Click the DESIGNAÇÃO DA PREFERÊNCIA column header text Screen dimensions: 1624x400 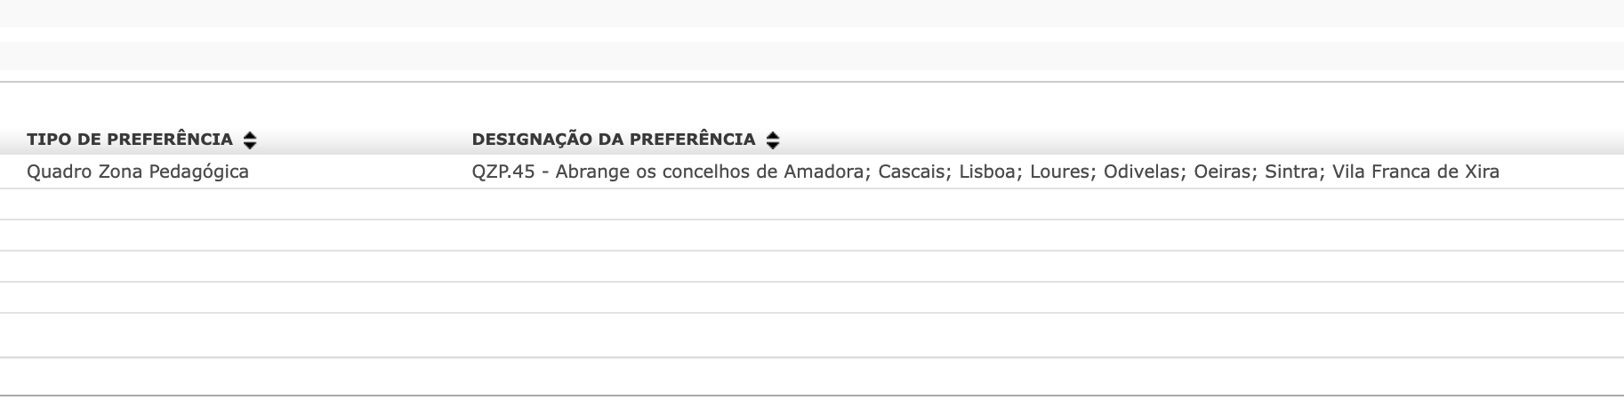click(x=613, y=140)
